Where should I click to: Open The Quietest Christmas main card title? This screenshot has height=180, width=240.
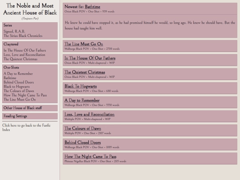click(x=84, y=72)
